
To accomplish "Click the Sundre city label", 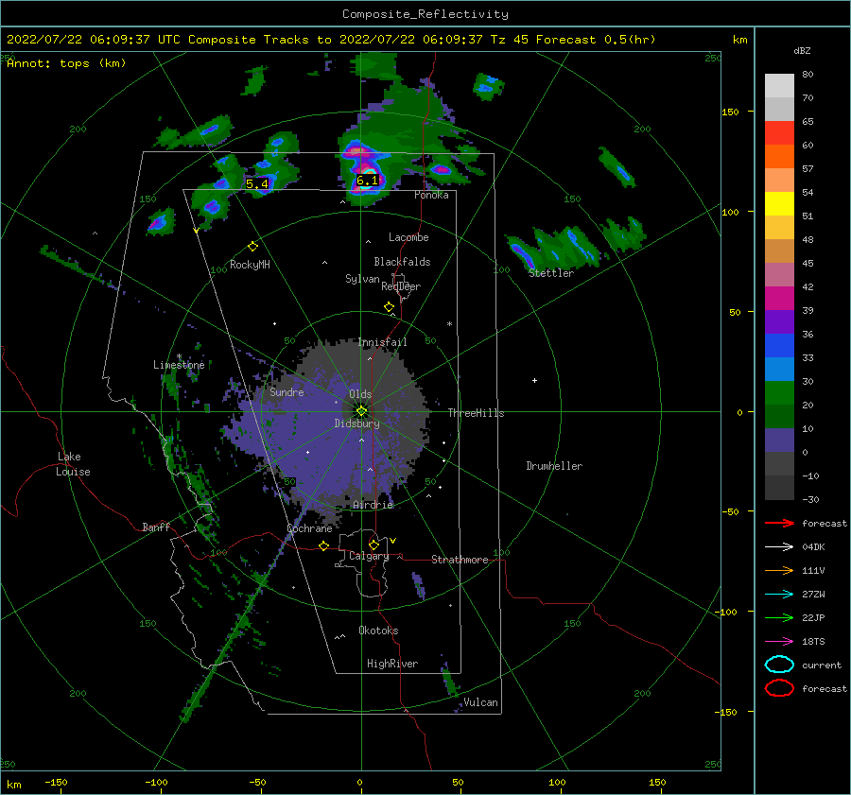I will pos(287,391).
